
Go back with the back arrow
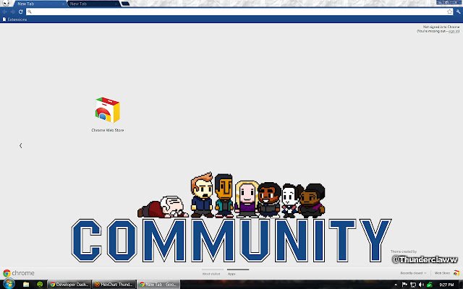click(x=5, y=12)
